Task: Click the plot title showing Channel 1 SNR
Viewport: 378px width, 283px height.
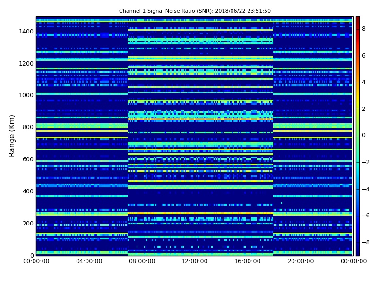Action: click(x=195, y=11)
